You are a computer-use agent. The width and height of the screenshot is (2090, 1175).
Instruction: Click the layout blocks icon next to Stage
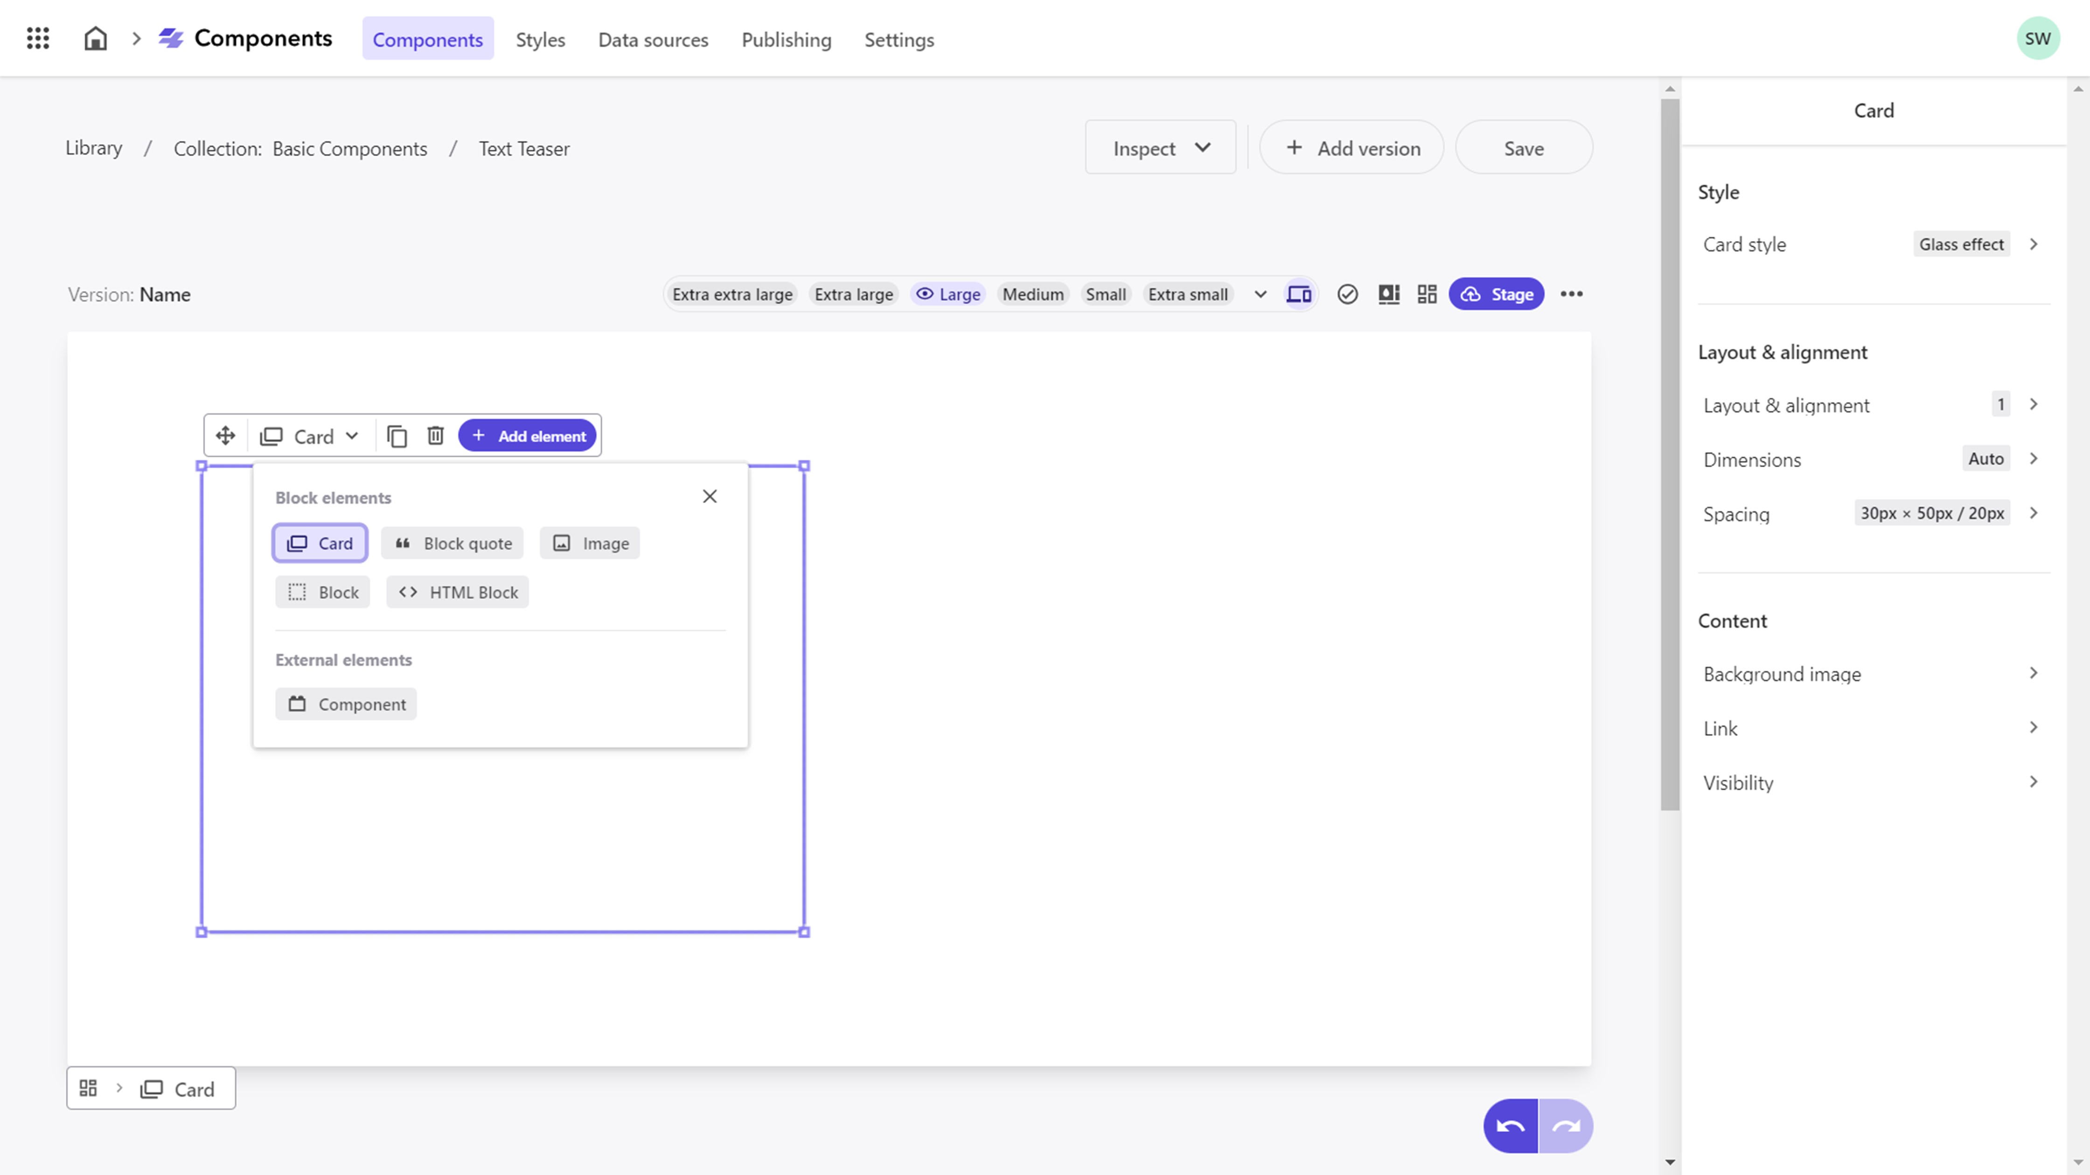pyautogui.click(x=1427, y=294)
